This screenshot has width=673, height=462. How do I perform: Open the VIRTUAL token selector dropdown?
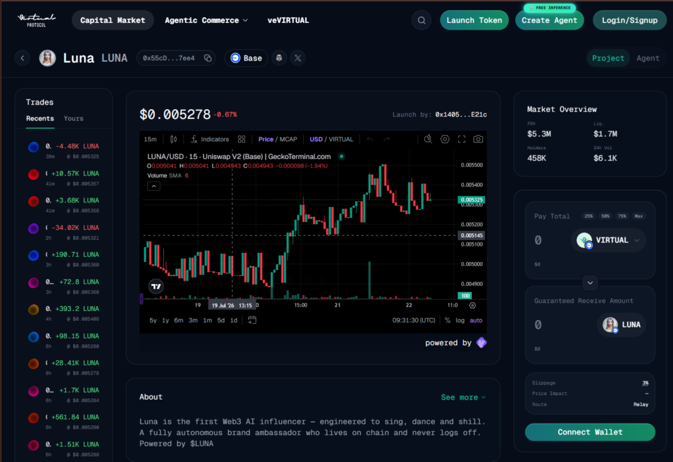[608, 240]
